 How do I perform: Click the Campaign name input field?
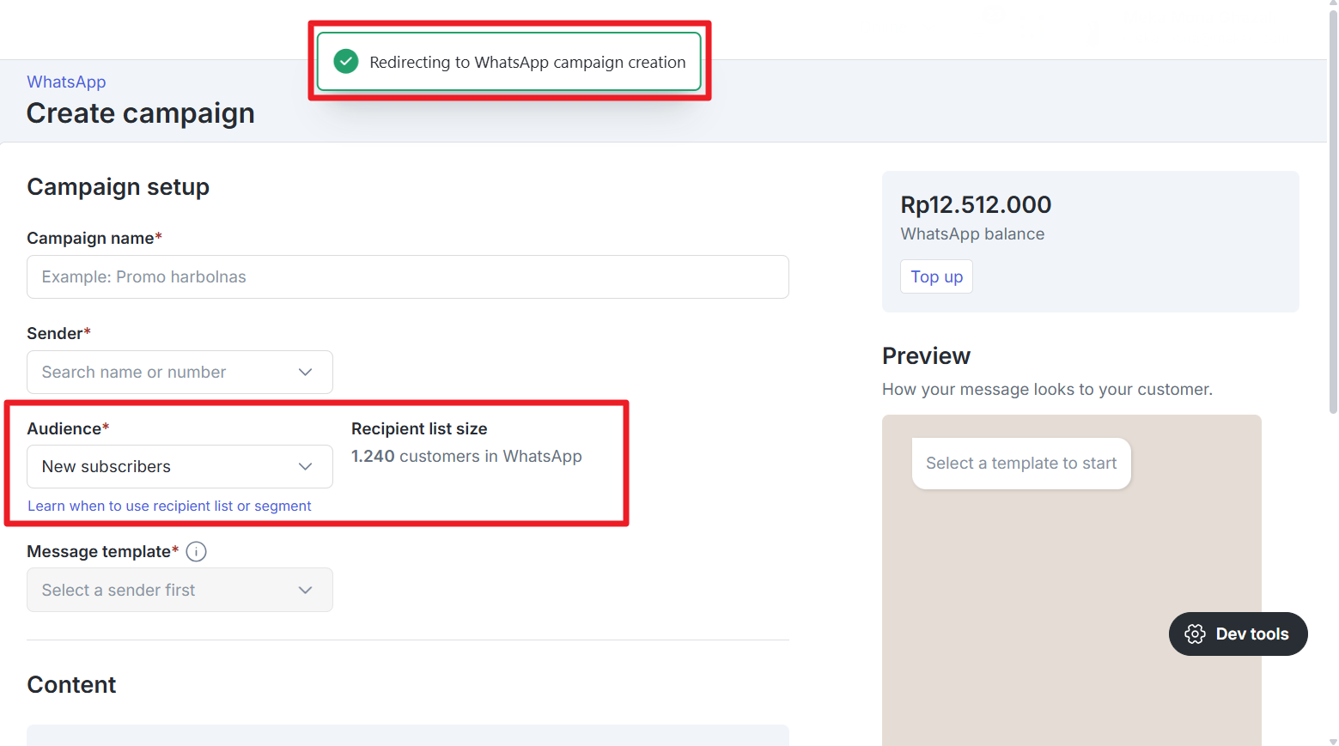(x=408, y=277)
